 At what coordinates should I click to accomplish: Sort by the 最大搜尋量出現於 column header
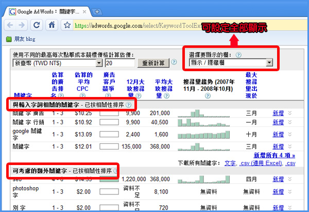click(x=251, y=85)
